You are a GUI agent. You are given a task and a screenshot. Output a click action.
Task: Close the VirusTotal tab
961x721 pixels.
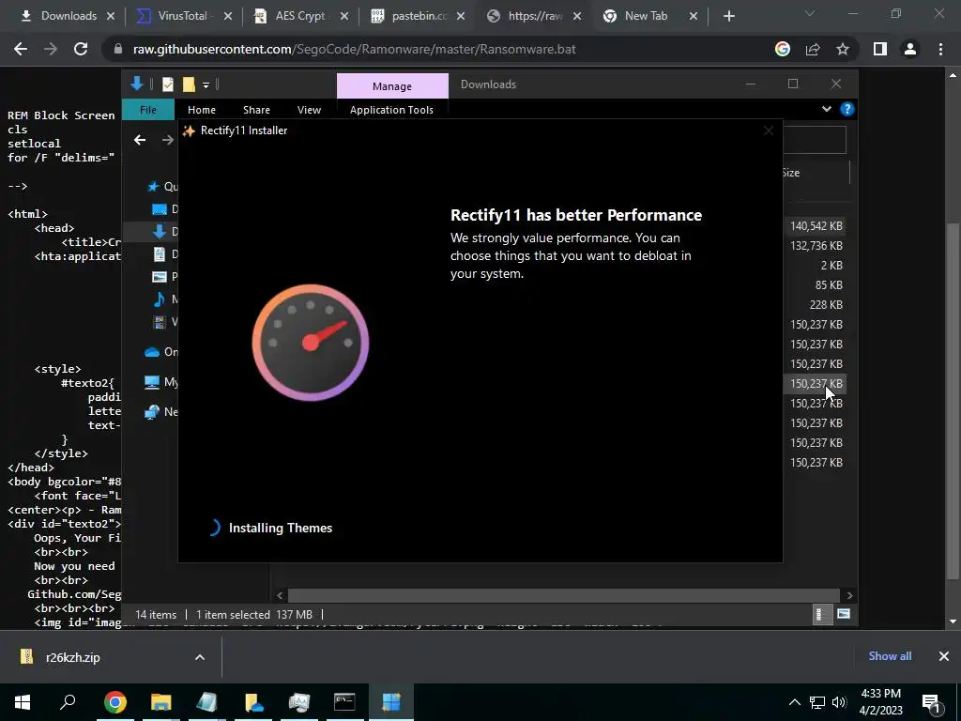point(228,16)
